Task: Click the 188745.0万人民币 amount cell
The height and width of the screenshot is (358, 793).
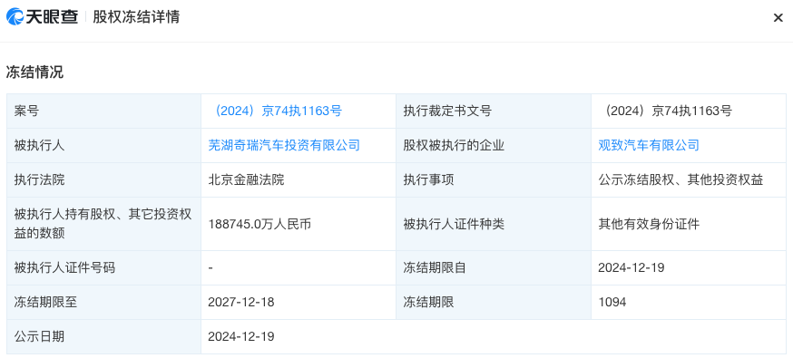Action: 299,224
